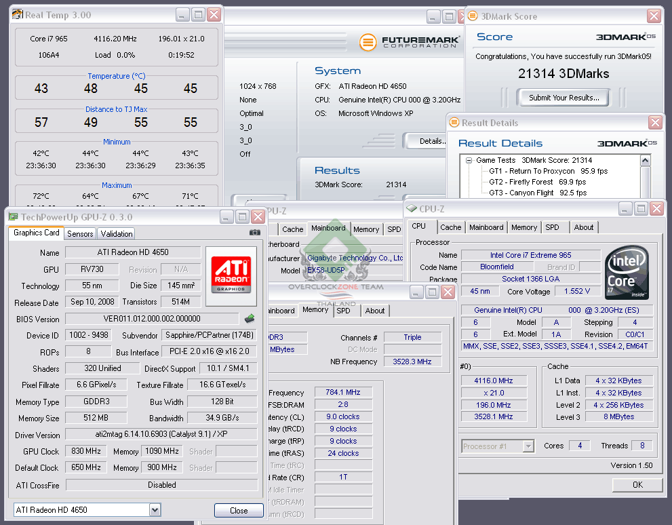Viewport: 672px width, 525px height.
Task: Click OK in the CPU-Z window
Action: click(x=637, y=485)
